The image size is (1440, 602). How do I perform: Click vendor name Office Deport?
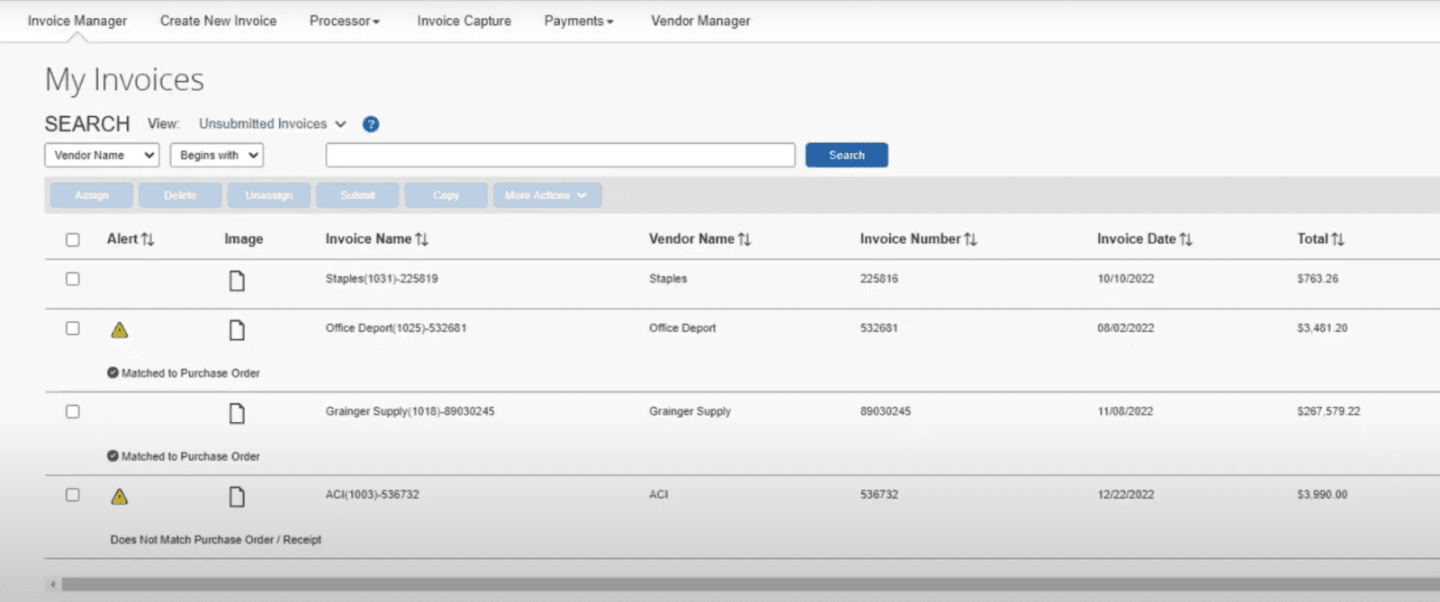682,328
